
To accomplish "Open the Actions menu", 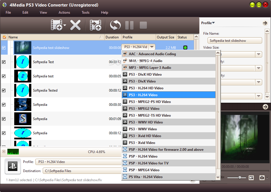I will pyautogui.click(x=64, y=13).
